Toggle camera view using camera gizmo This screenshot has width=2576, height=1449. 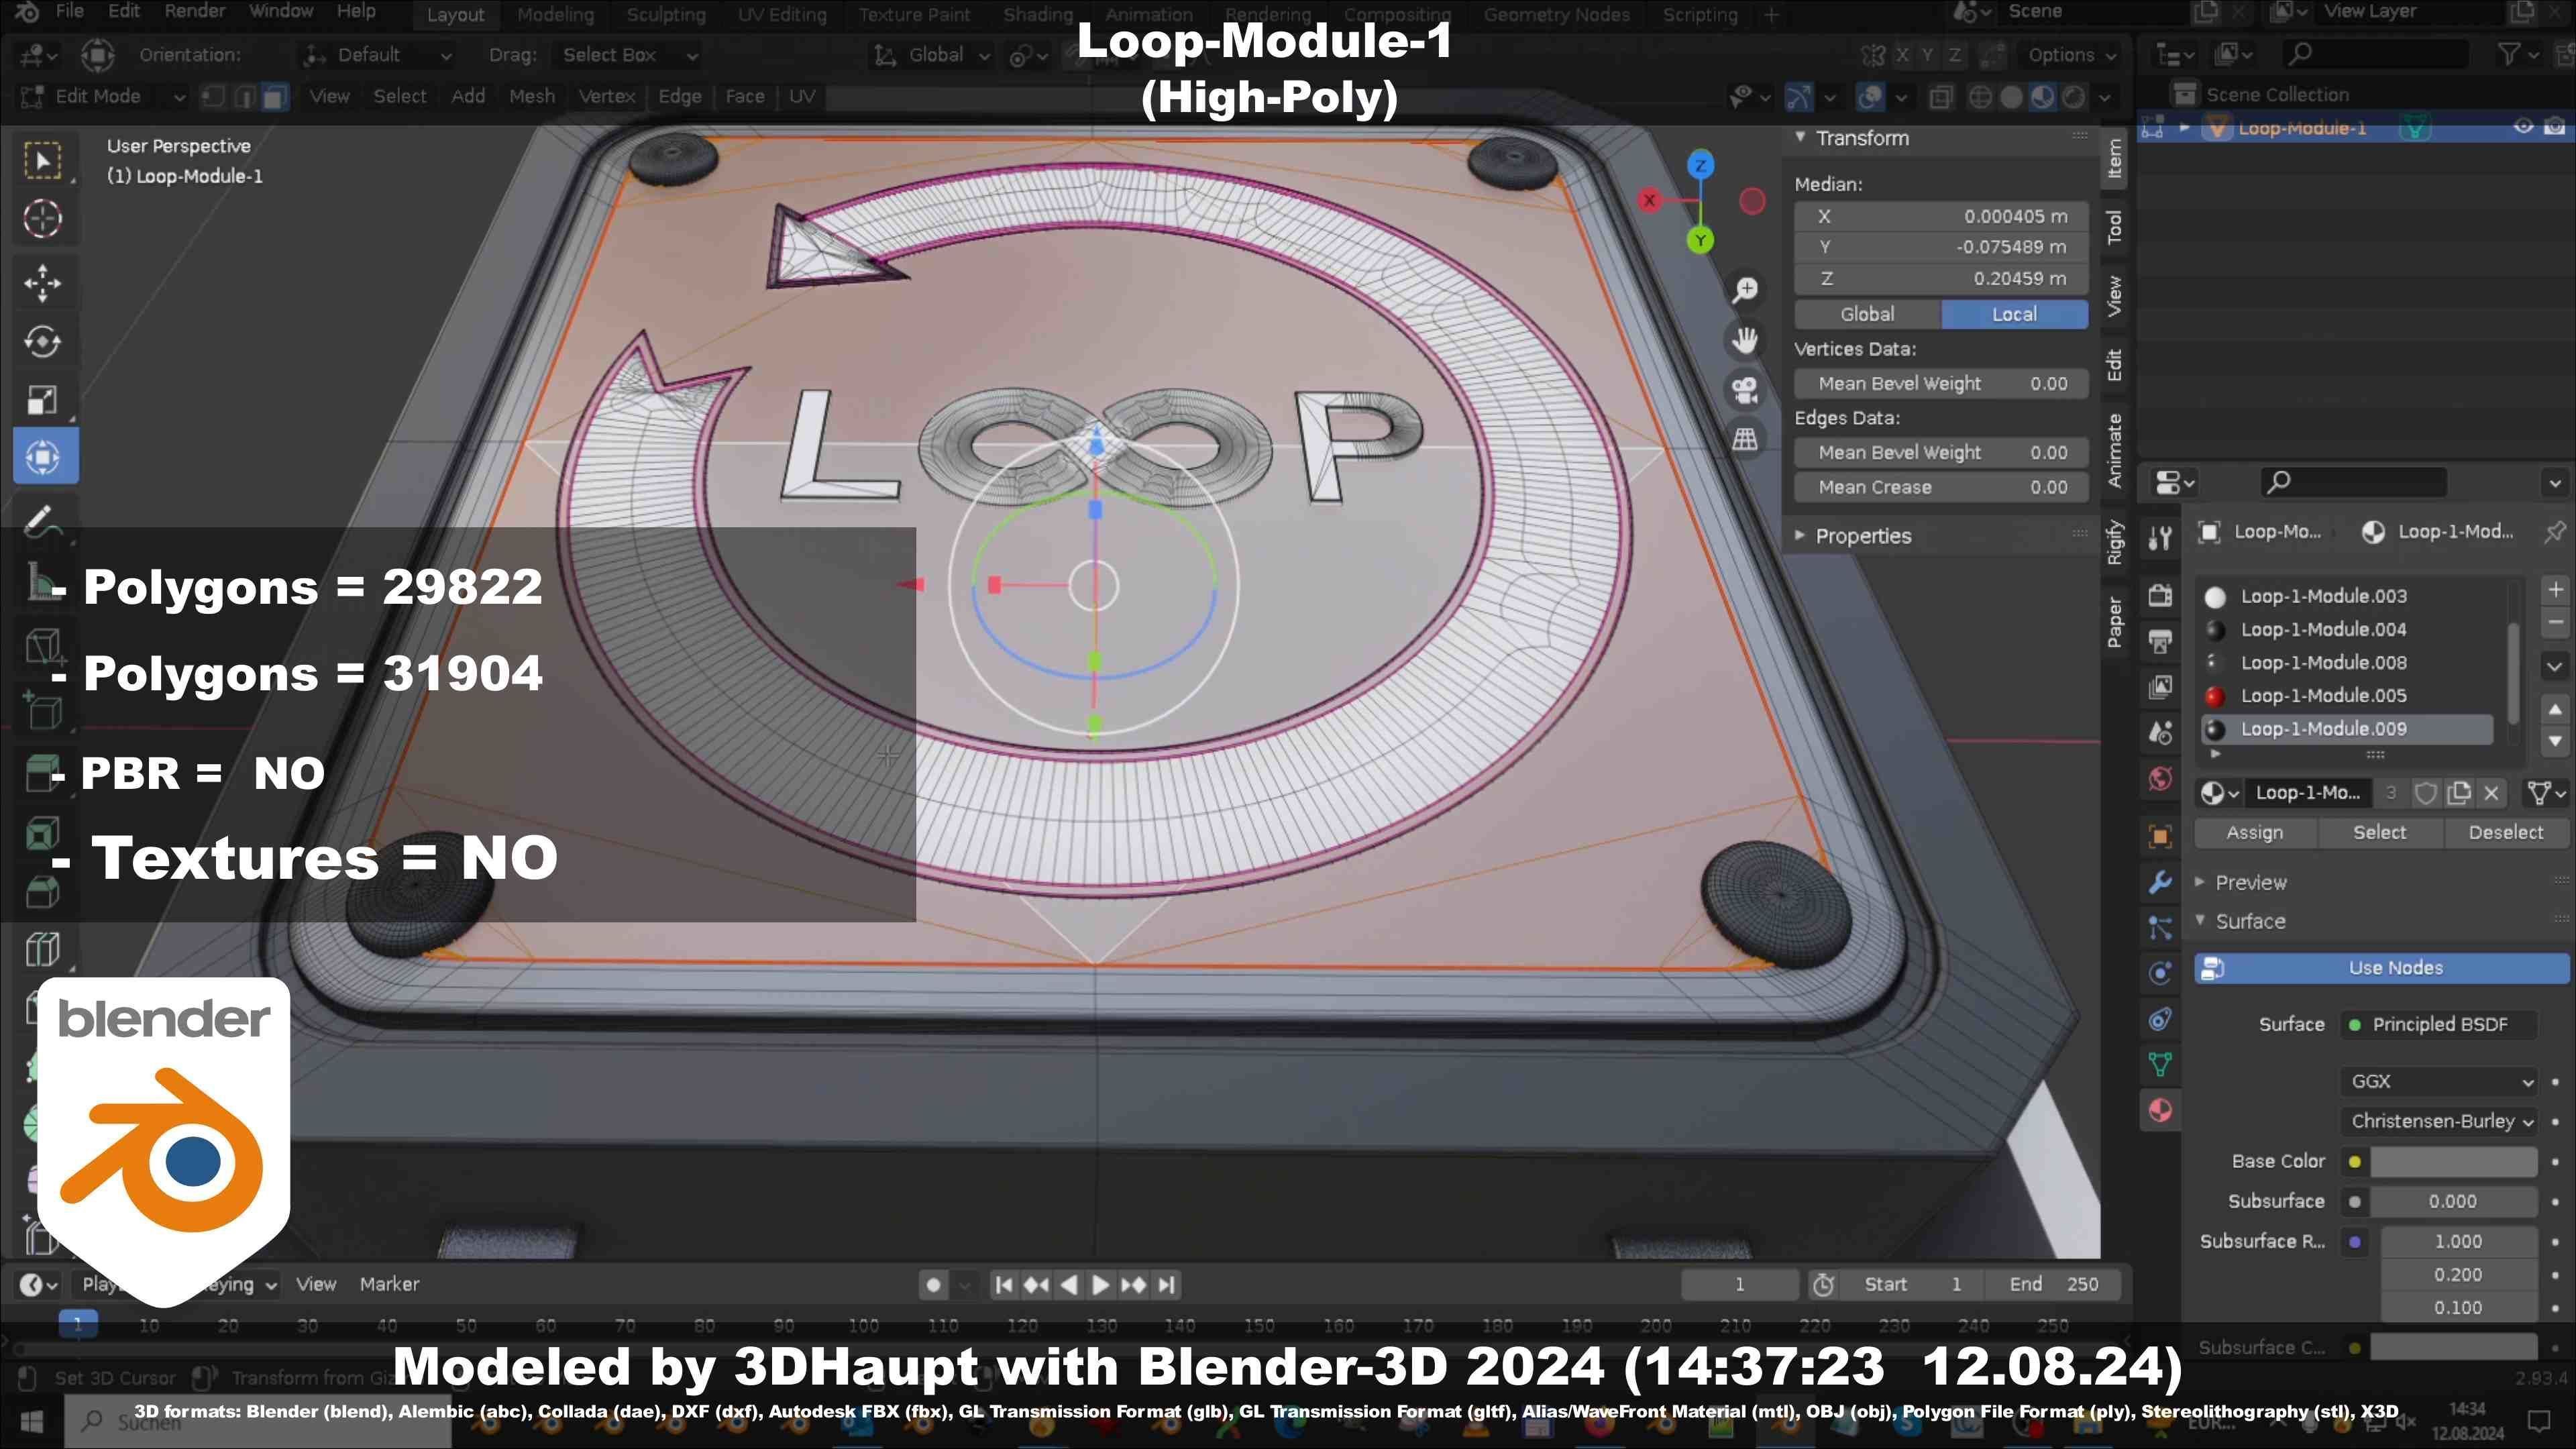click(1745, 390)
